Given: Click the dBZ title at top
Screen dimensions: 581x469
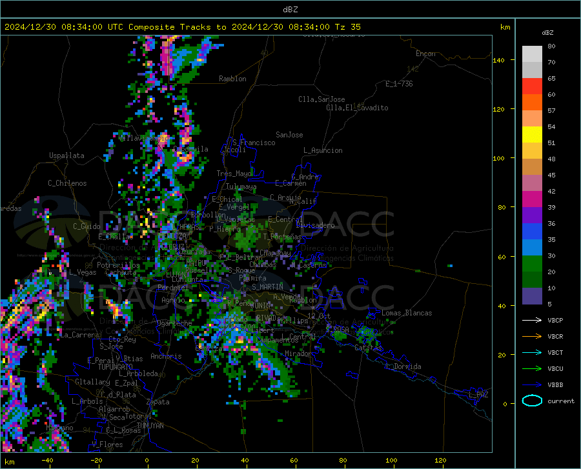Looking at the screenshot, I should [290, 10].
